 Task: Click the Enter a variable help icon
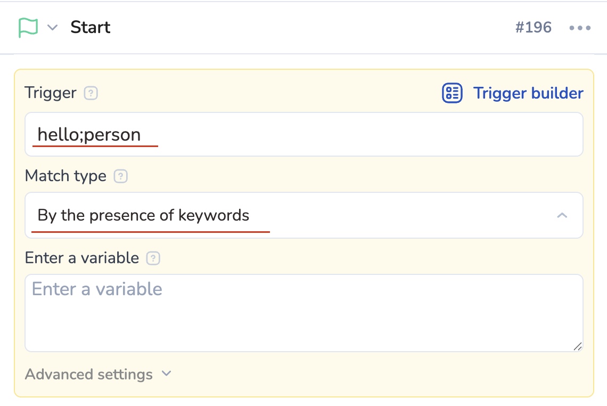pos(153,258)
